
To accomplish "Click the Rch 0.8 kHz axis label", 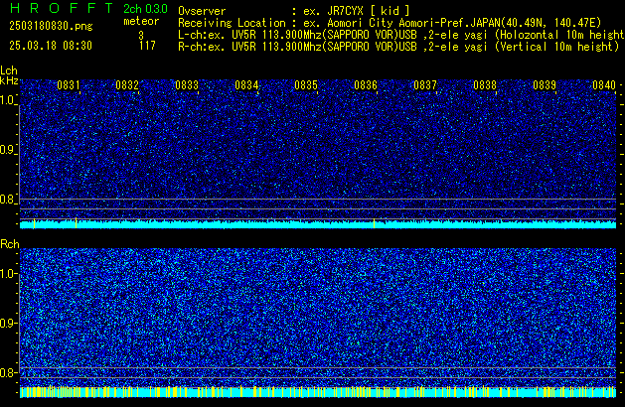I will (7, 372).
